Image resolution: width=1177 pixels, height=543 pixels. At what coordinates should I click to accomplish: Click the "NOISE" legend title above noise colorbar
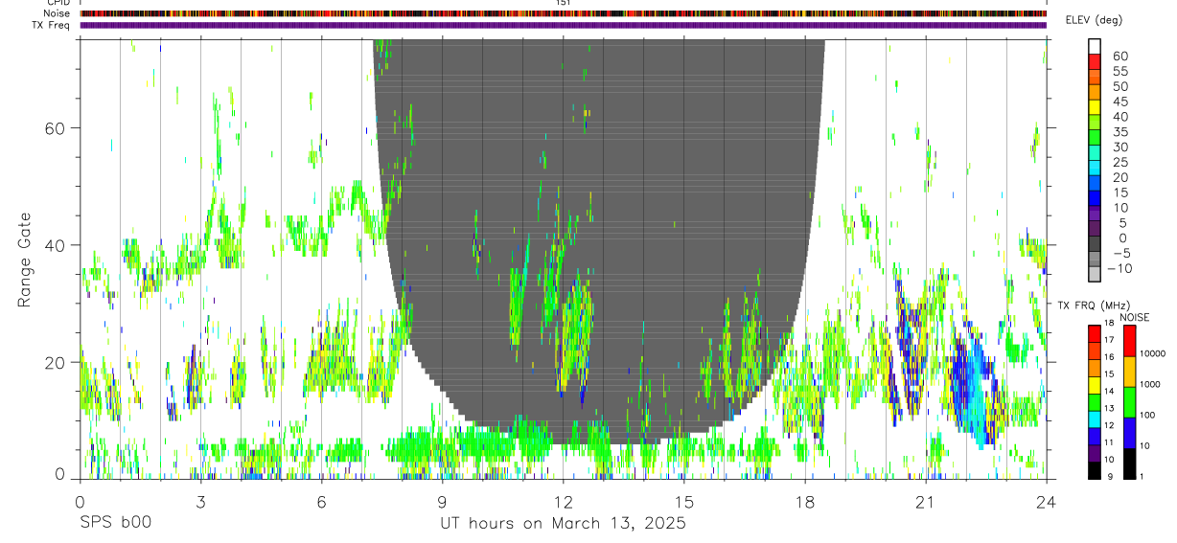click(x=1135, y=317)
